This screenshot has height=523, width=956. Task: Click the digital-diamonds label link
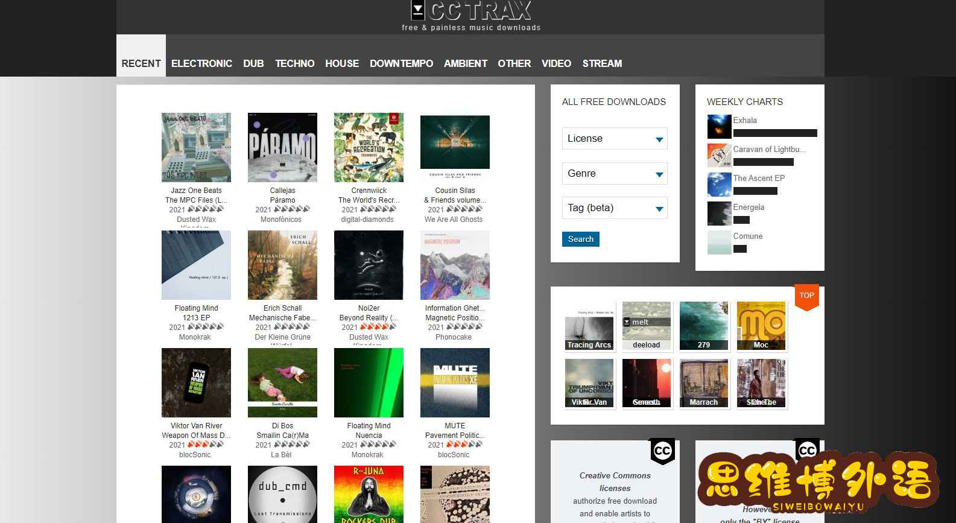pyautogui.click(x=367, y=220)
